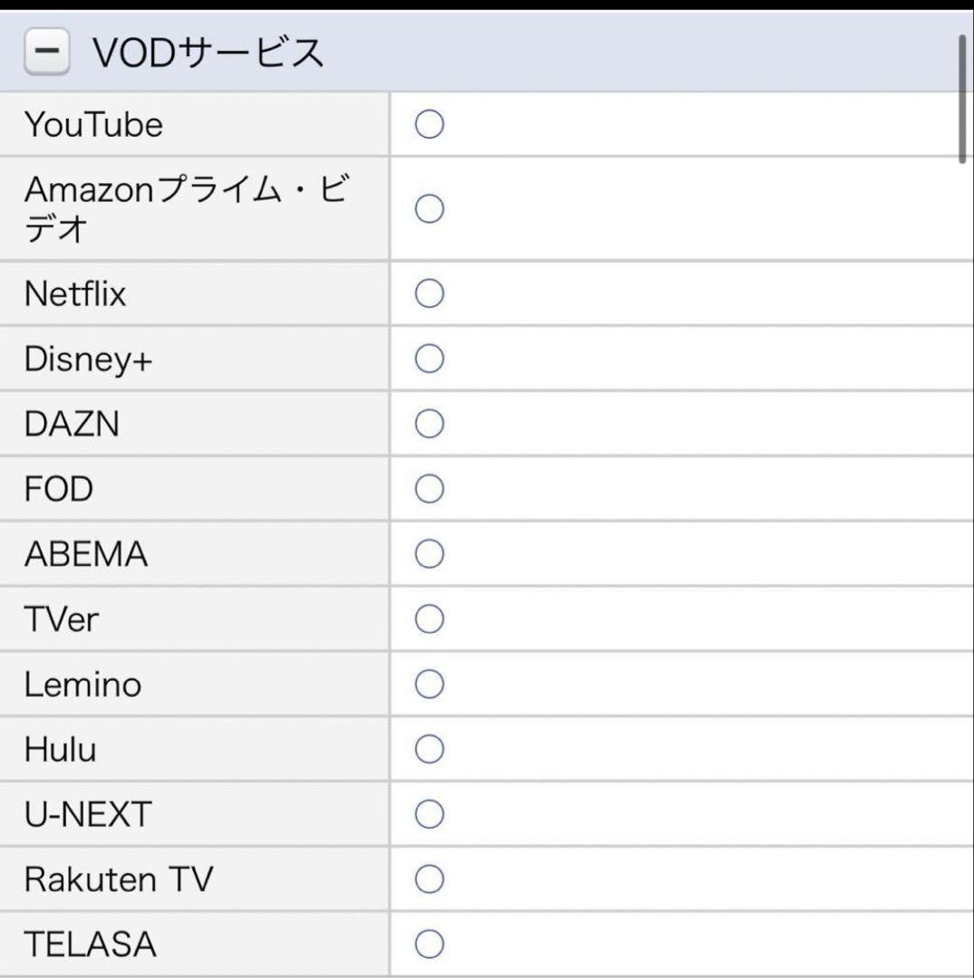Select the Lemino radio button
The width and height of the screenshot is (974, 978).
(427, 684)
